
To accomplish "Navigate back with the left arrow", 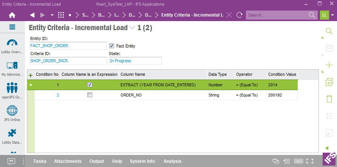I will (x=32, y=15).
